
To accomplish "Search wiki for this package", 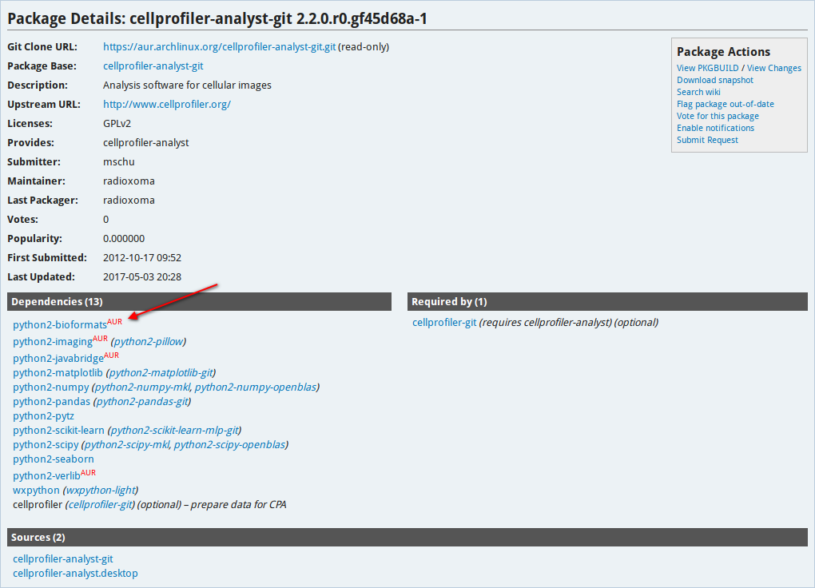I will coord(698,92).
